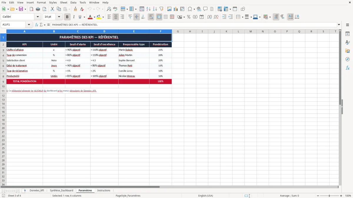Insert a chart
This screenshot has height=198, width=353.
[x=176, y=9]
